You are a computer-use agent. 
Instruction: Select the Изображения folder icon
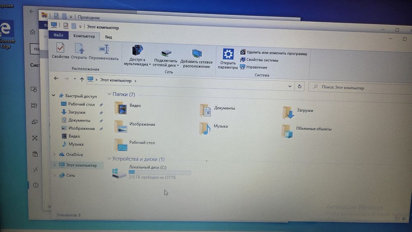tap(121, 127)
